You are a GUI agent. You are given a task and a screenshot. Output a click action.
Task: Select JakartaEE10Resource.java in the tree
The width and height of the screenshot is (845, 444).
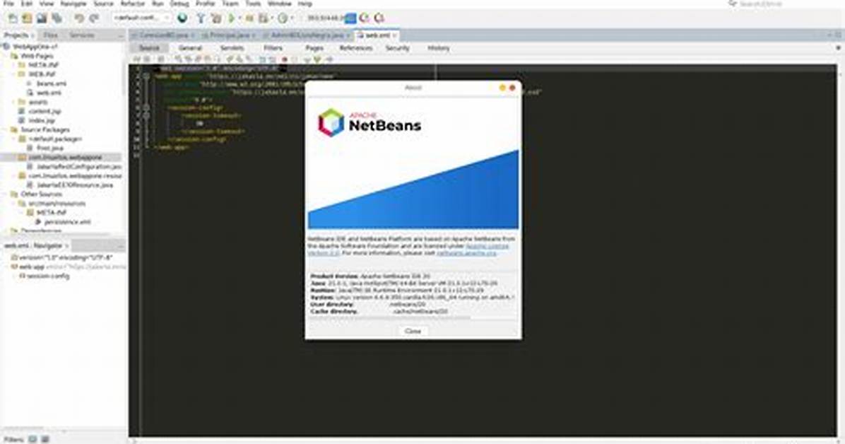(x=76, y=185)
